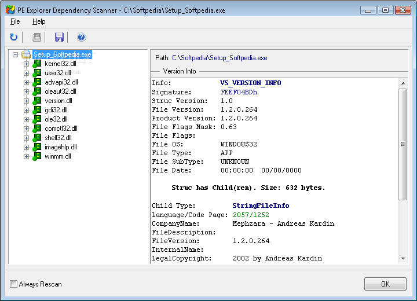
Task: Select Setup_Softpedia.exe label in the tree
Action: (62, 54)
